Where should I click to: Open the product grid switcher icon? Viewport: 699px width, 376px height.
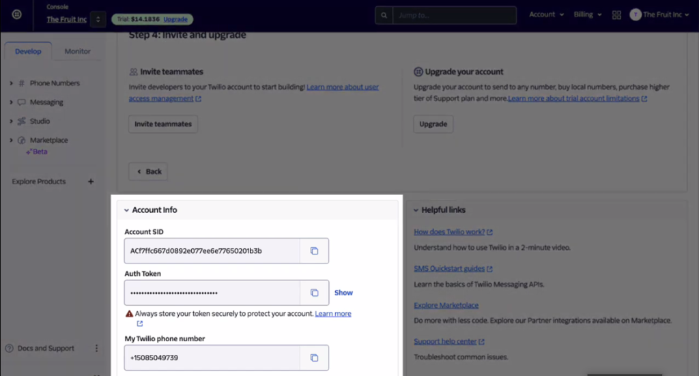click(616, 15)
